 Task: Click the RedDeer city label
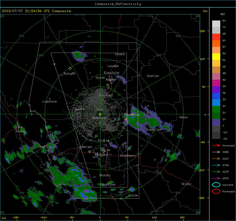pyautogui.click(x=111, y=80)
